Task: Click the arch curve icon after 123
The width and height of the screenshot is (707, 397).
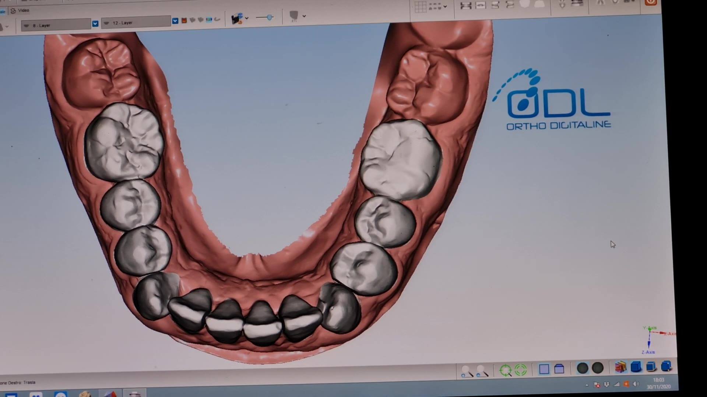Action: click(x=217, y=19)
